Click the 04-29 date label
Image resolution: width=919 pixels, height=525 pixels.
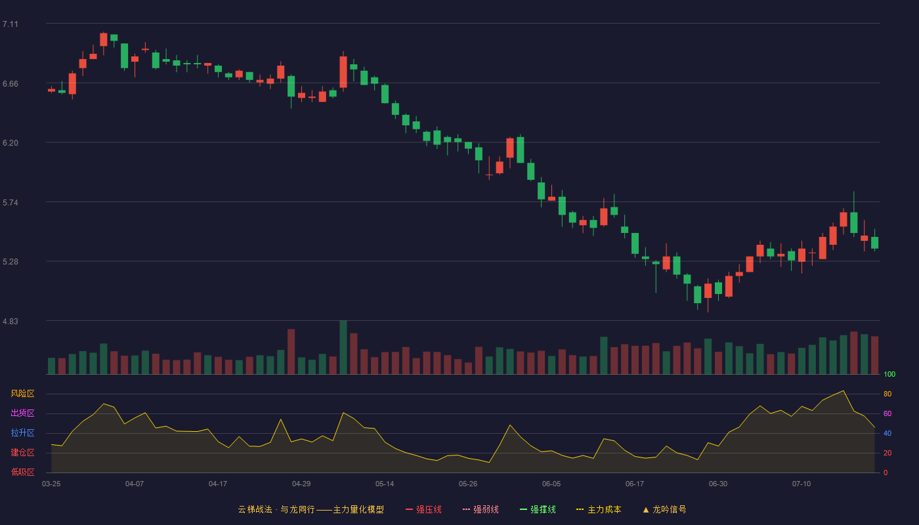click(301, 484)
